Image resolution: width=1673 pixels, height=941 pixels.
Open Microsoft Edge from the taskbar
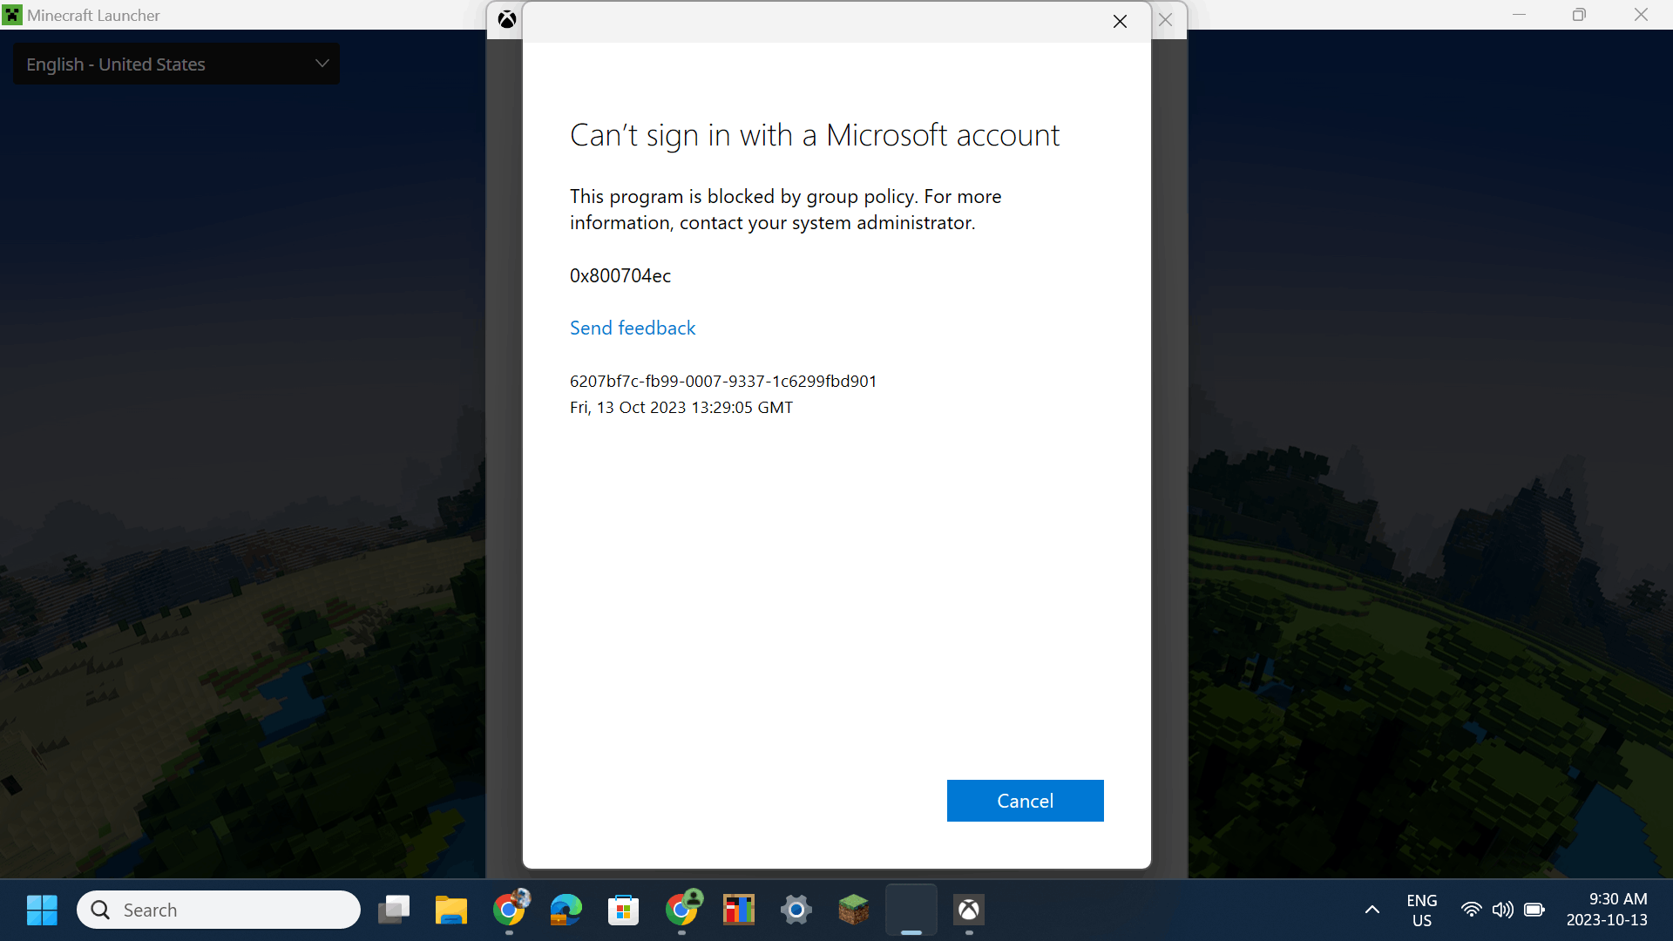point(566,910)
